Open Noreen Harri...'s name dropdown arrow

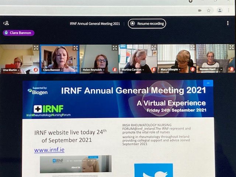point(221,69)
